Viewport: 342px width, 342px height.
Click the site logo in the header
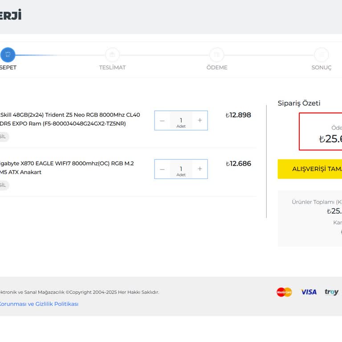(x=11, y=15)
